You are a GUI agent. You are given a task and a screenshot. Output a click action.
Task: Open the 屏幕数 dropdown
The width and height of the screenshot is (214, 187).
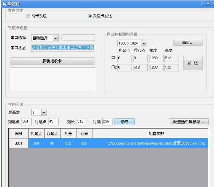coord(44,112)
